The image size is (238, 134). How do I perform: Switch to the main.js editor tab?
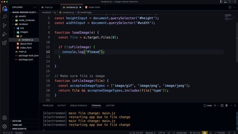[49, 7]
